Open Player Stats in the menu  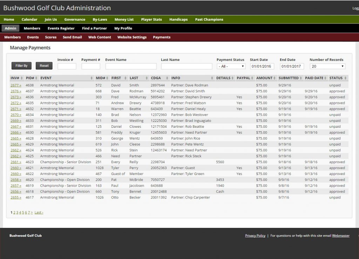click(151, 20)
